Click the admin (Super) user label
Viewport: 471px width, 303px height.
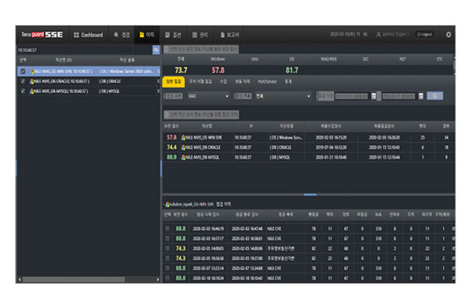(x=396, y=35)
